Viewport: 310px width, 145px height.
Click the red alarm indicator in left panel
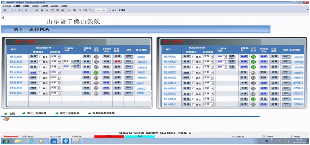coord(117,62)
